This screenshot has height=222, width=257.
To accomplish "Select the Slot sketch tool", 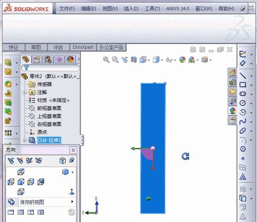I will click(243, 94).
